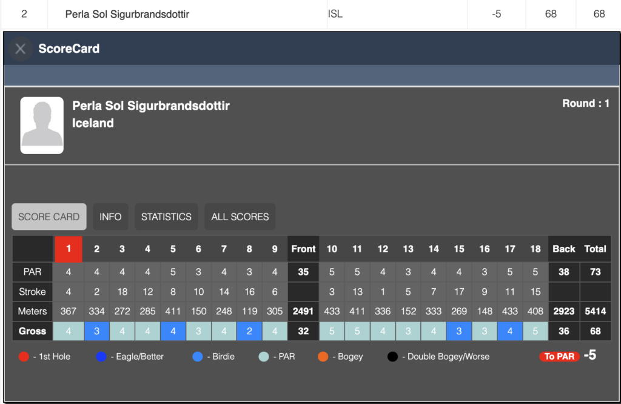621x404 pixels.
Task: Close the ScoreCard panel with X icon
Action: click(x=21, y=49)
